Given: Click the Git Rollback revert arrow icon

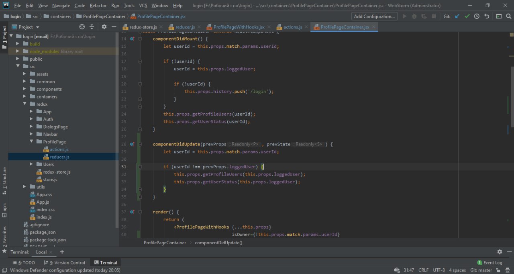Looking at the screenshot, I should [487, 16].
